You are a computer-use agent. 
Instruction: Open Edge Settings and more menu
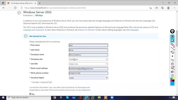click(x=174, y=8)
